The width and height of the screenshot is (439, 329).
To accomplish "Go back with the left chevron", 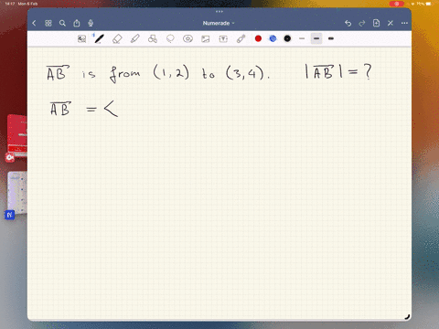I will pos(34,23).
